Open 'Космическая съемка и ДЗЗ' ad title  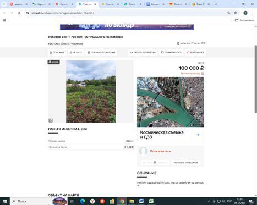162,135
